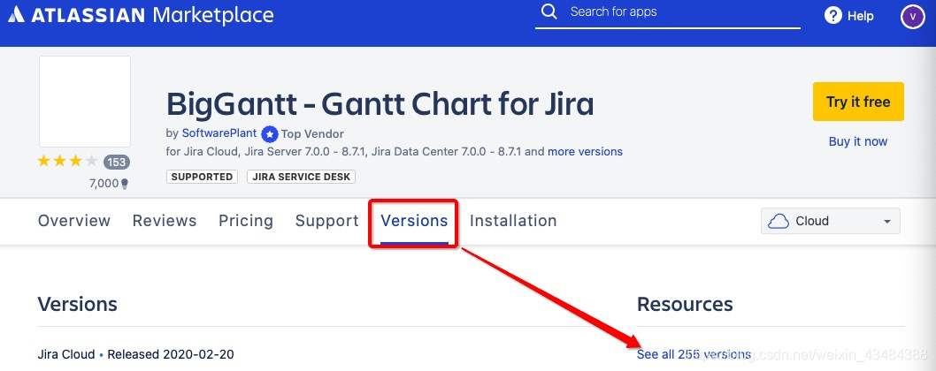This screenshot has width=936, height=371.
Task: Click the 7,000 installs bulb icon
Action: pos(124,184)
